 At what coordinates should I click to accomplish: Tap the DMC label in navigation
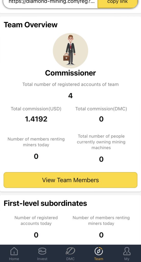[x=70, y=259]
